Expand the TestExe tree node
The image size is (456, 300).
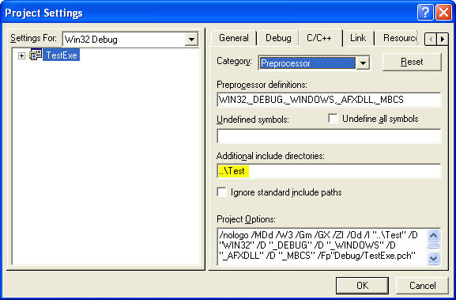pos(21,55)
